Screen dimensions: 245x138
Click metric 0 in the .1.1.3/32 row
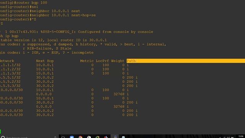[92, 73]
